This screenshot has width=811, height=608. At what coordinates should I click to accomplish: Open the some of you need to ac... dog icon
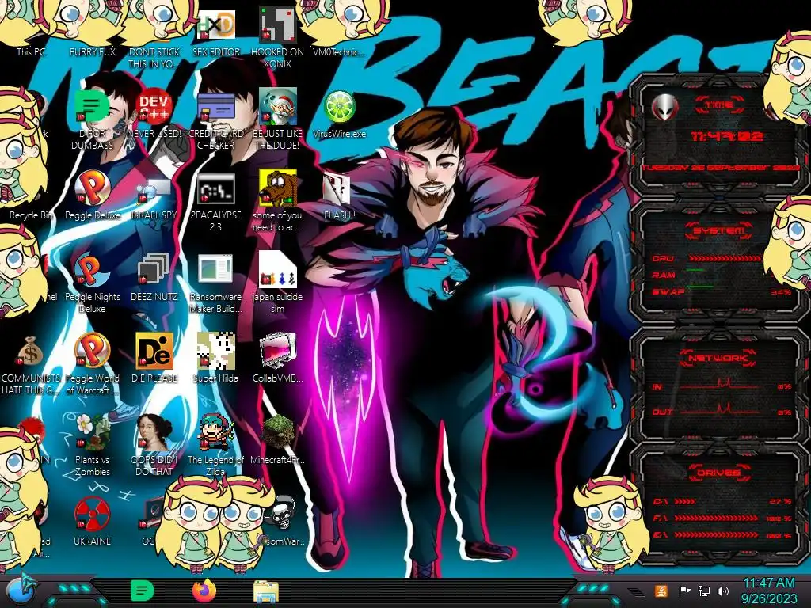pyautogui.click(x=277, y=188)
